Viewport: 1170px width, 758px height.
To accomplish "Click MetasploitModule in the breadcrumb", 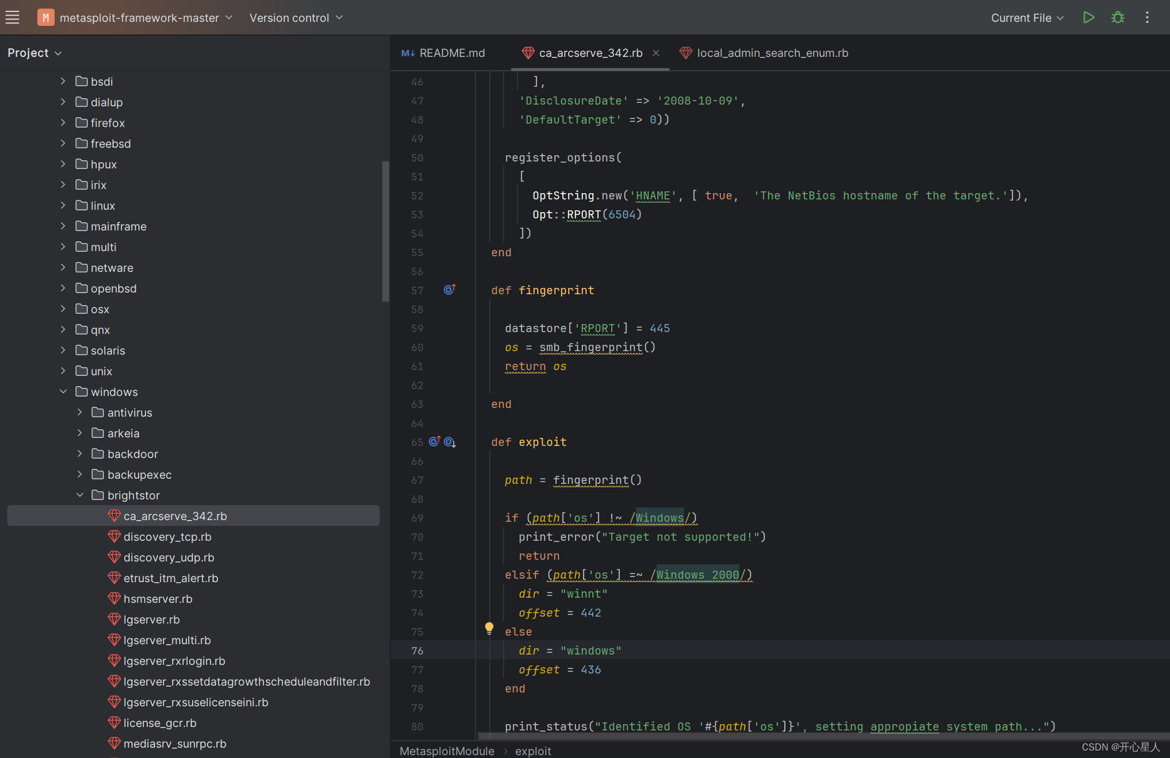I will [447, 751].
